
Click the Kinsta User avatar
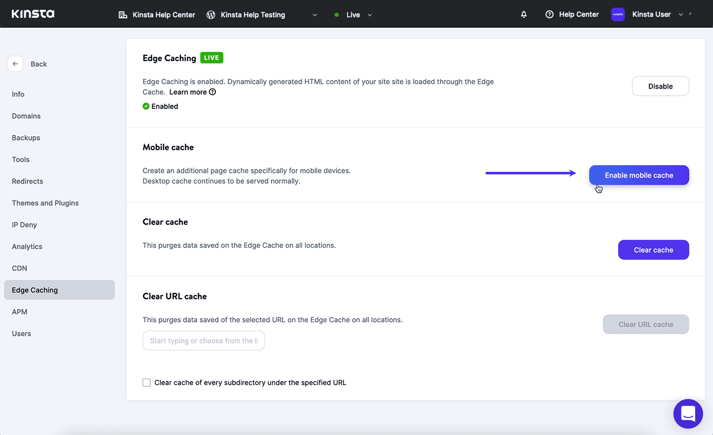click(618, 14)
